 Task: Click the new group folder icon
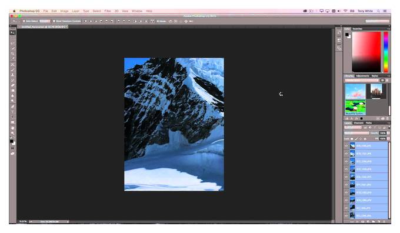pyautogui.click(x=374, y=222)
